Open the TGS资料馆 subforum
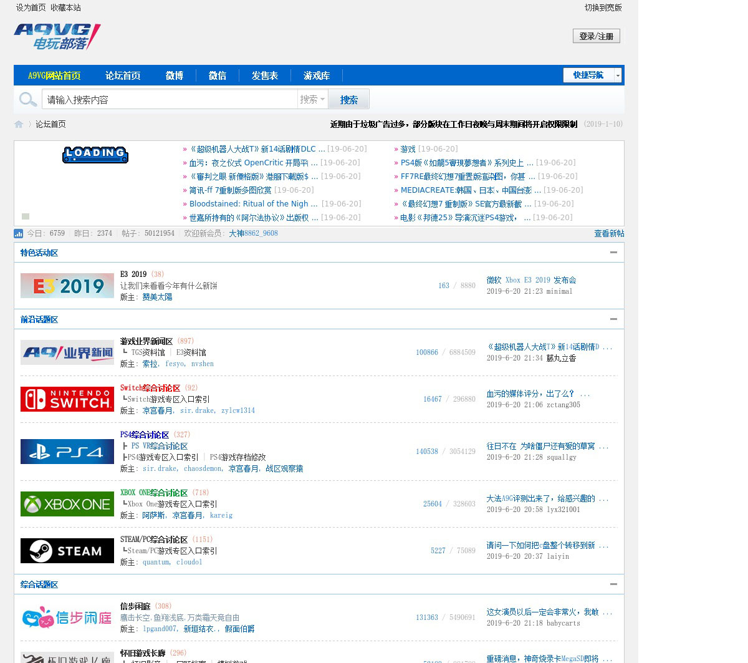 pos(148,352)
